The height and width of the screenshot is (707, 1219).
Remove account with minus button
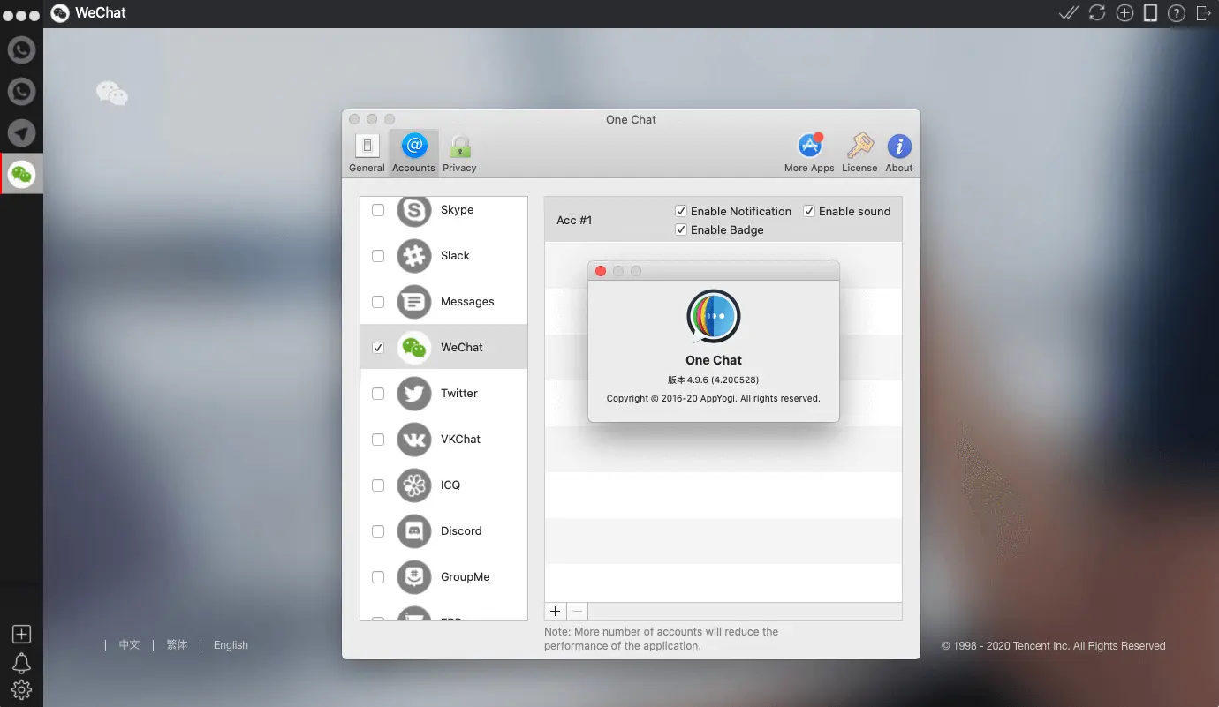[x=577, y=611]
